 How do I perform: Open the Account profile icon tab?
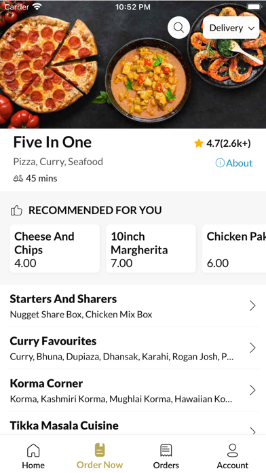click(233, 451)
